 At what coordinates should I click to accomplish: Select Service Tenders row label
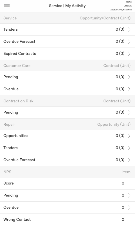coord(10,29)
